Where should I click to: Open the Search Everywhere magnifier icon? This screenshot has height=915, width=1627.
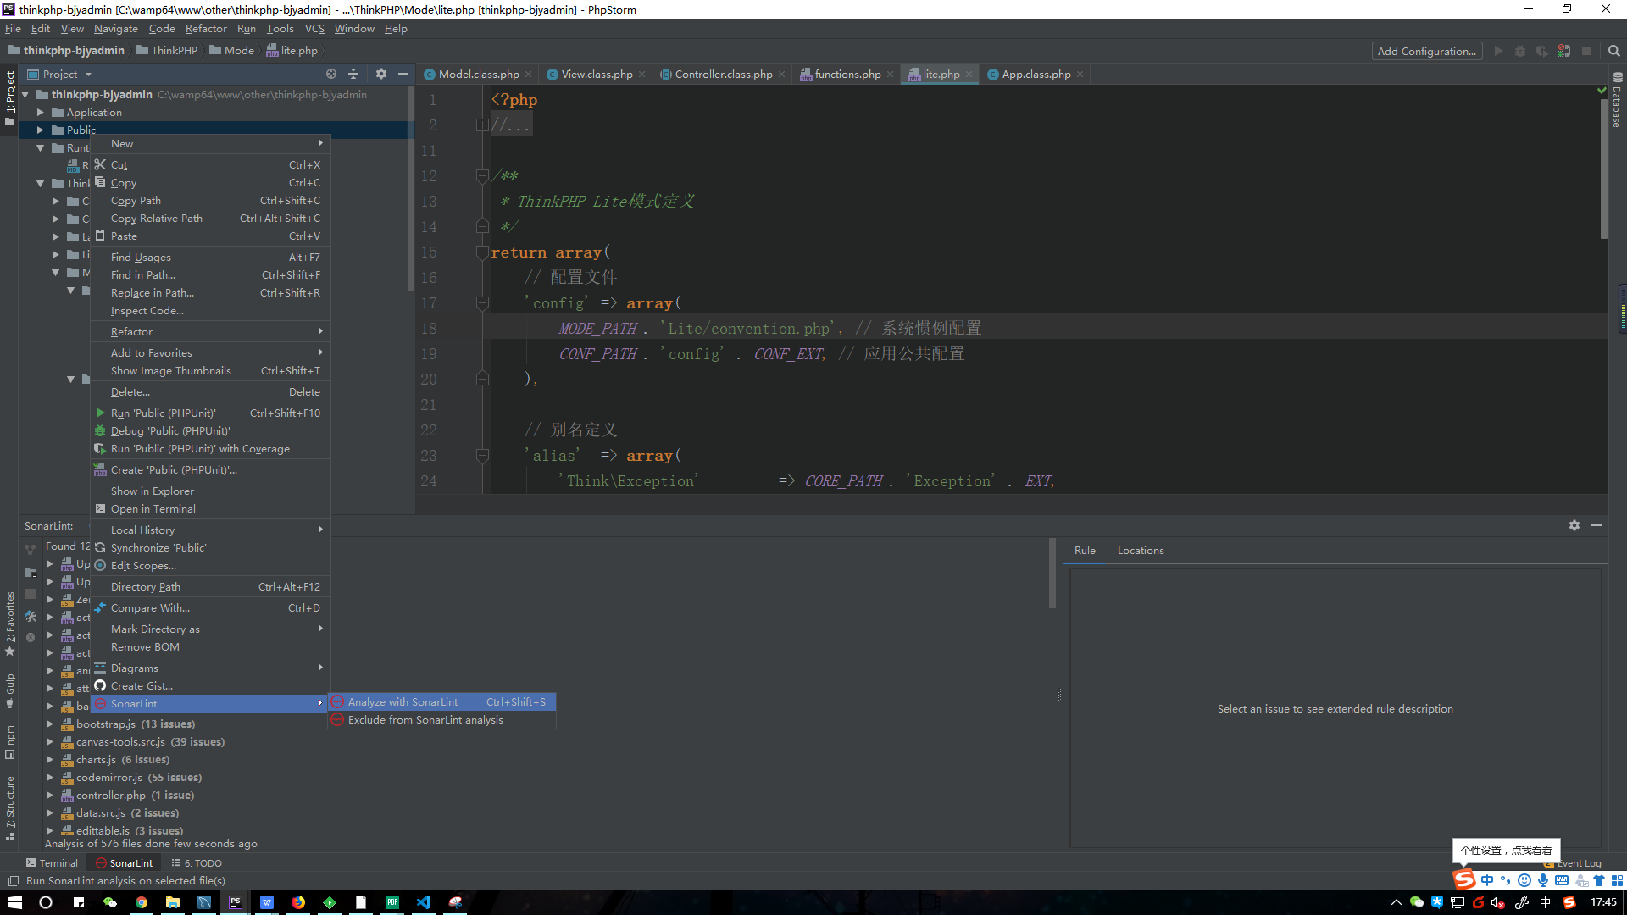1613,51
